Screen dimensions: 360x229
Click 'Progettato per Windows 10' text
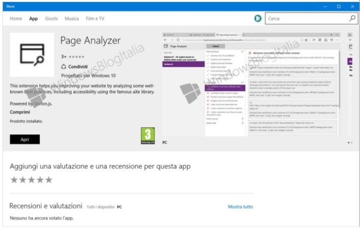coord(88,76)
